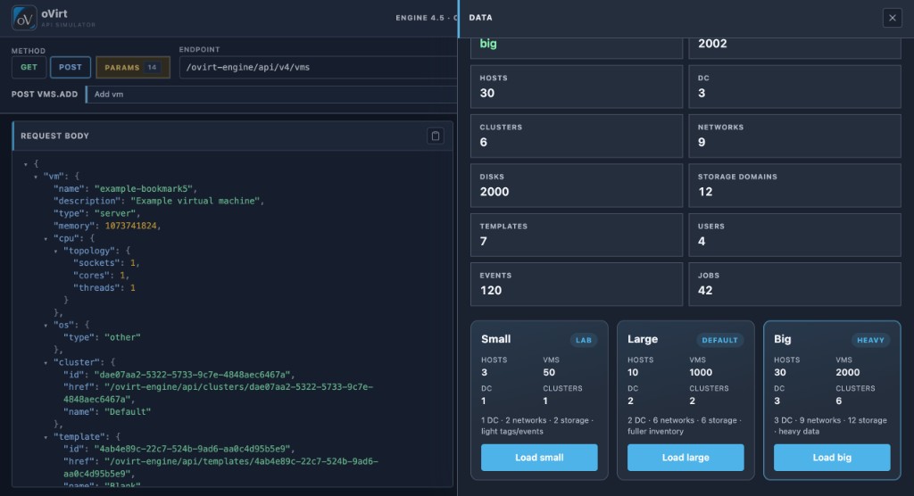This screenshot has width=914, height=496.
Task: Click the "sockets" key line
Action: (x=106, y=263)
